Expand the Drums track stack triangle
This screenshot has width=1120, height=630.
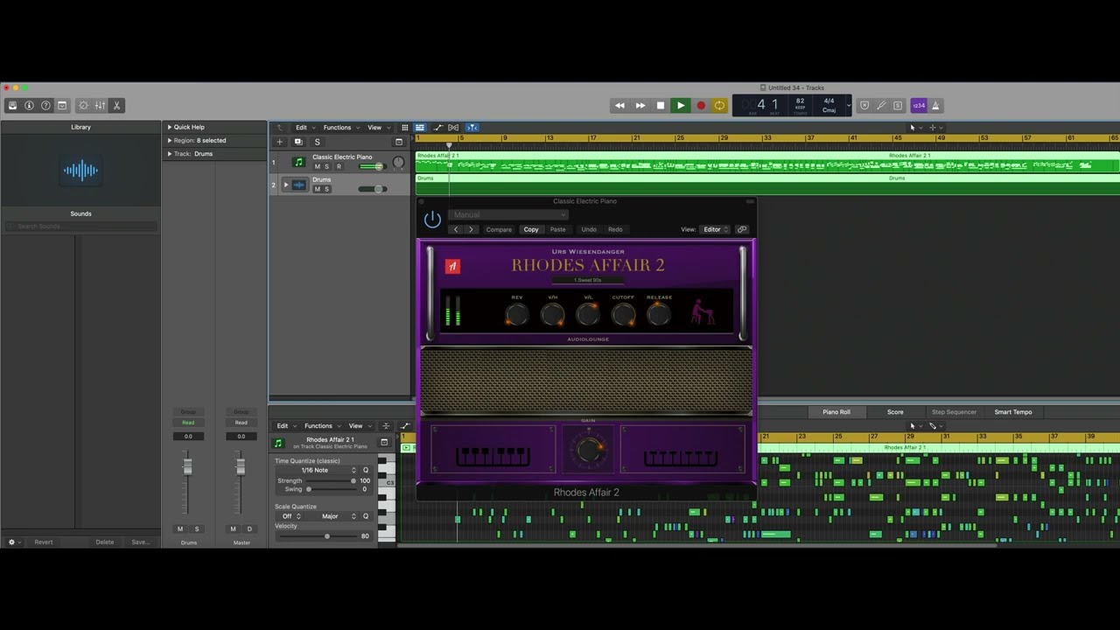pyautogui.click(x=285, y=185)
